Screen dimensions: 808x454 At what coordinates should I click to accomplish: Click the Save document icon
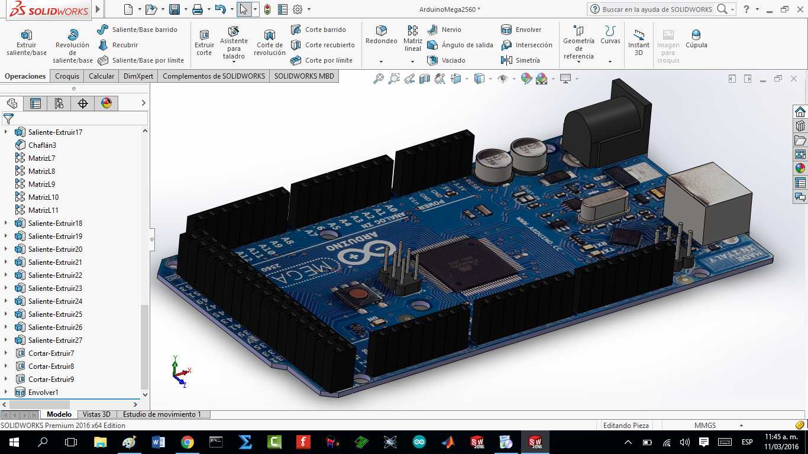click(174, 9)
